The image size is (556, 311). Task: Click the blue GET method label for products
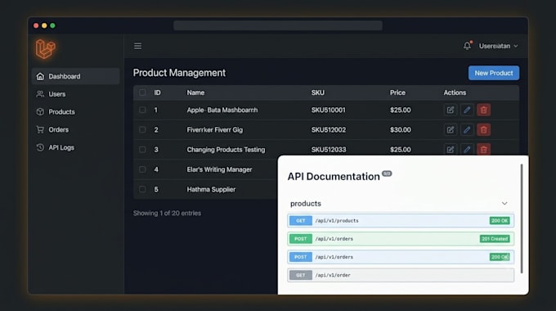300,221
